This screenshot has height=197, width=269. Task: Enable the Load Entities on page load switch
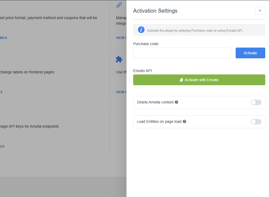256,122
